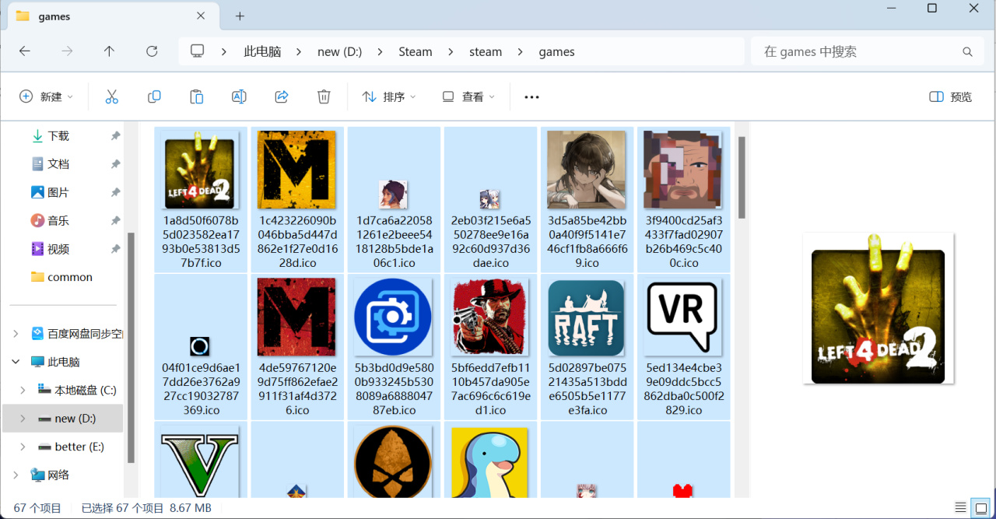Viewport: 996px width, 519px height.
Task: Go back with the left arrow
Action: (25, 51)
